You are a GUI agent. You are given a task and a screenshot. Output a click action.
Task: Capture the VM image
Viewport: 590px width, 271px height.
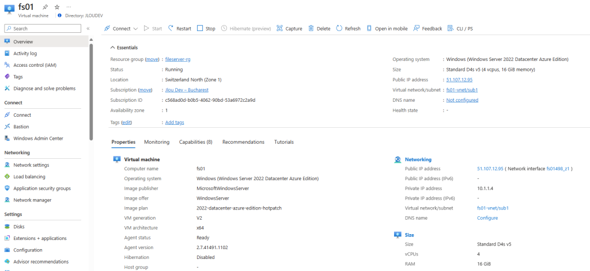coord(289,29)
